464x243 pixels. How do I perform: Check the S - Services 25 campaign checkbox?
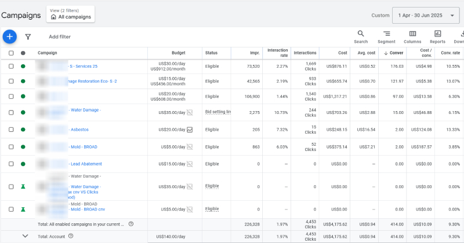[11, 66]
